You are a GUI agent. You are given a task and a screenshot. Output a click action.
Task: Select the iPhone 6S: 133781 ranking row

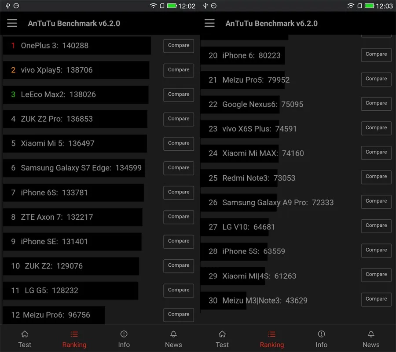pyautogui.click(x=73, y=192)
